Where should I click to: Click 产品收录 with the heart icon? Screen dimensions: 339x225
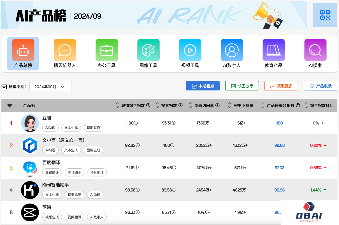click(320, 86)
